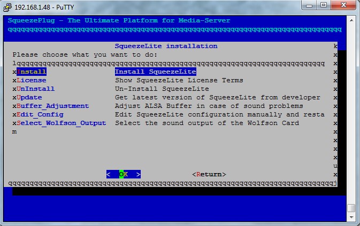Click the PuTTY icon in the title bar
The width and height of the screenshot is (360, 226).
click(x=7, y=7)
